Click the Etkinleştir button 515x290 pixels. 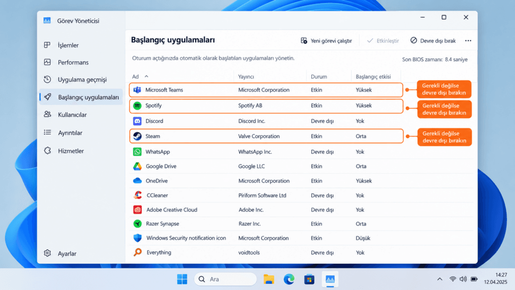pyautogui.click(x=383, y=41)
